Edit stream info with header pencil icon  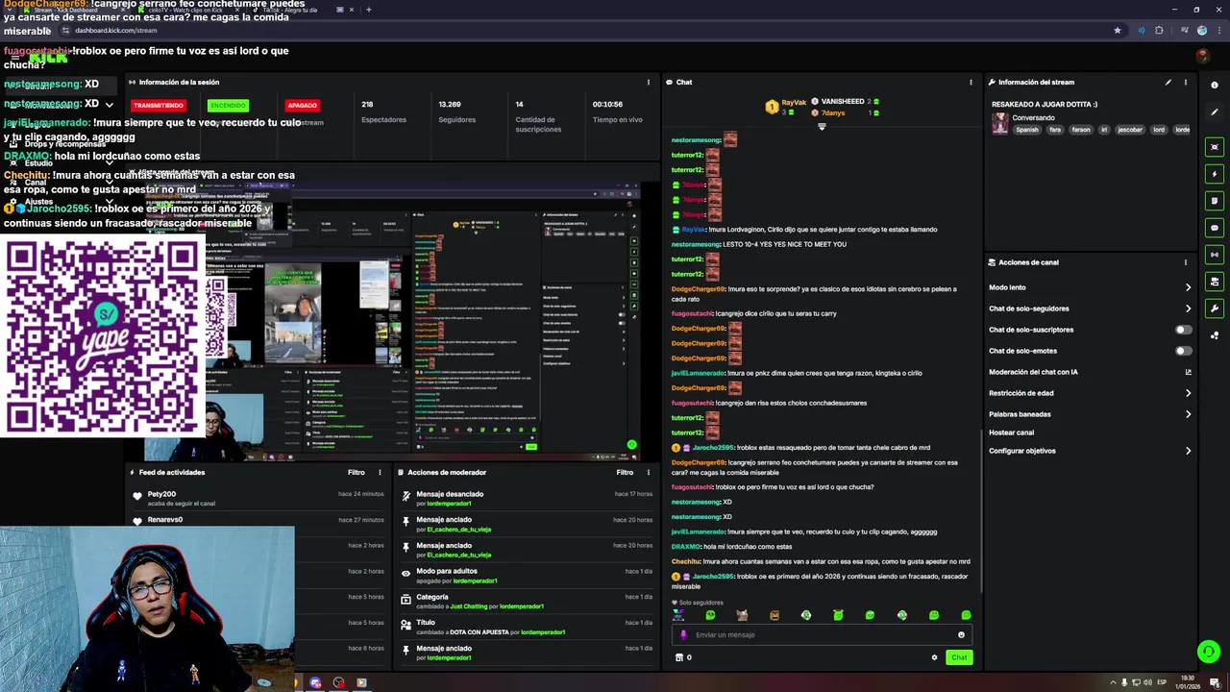(1168, 83)
